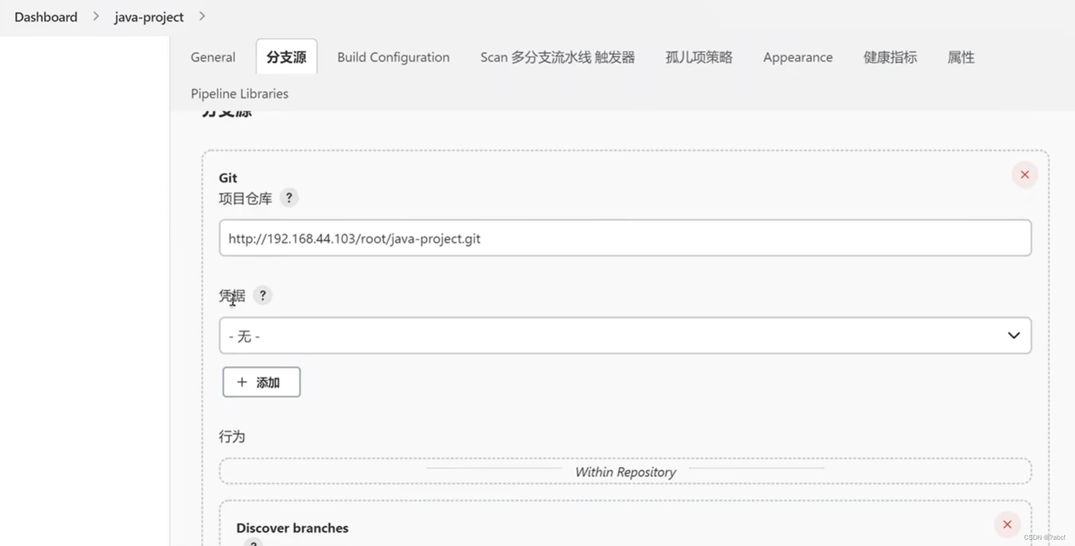Open help for 项目仓库 field
Image resolution: width=1075 pixels, height=546 pixels.
tap(289, 198)
